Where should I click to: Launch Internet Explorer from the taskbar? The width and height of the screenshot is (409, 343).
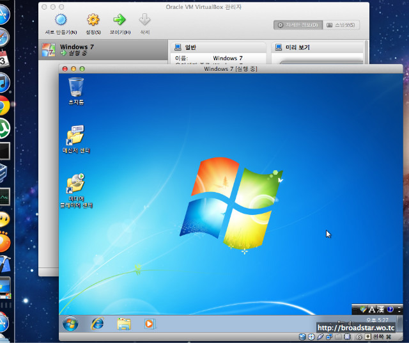(x=97, y=324)
